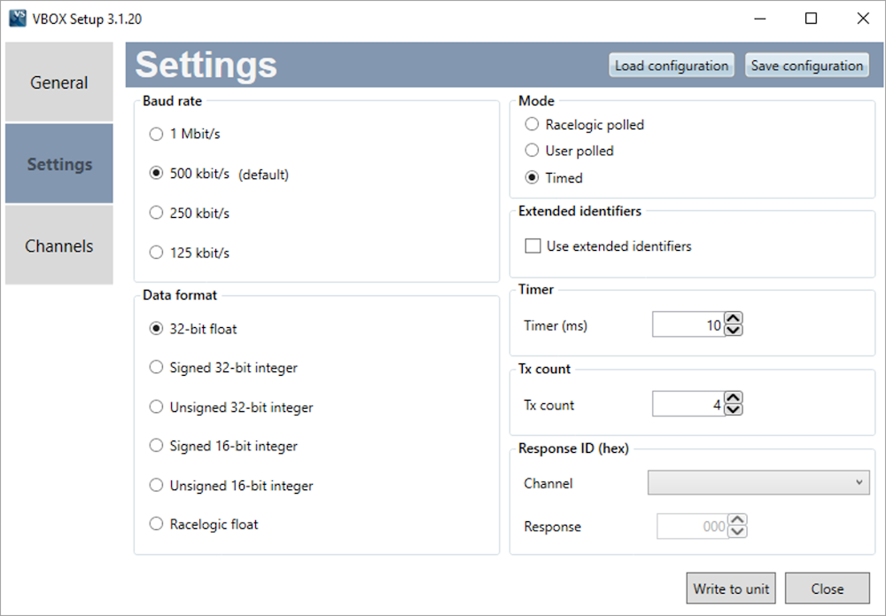Click the Response hex value field
Image resolution: width=886 pixels, height=616 pixels.
(692, 526)
